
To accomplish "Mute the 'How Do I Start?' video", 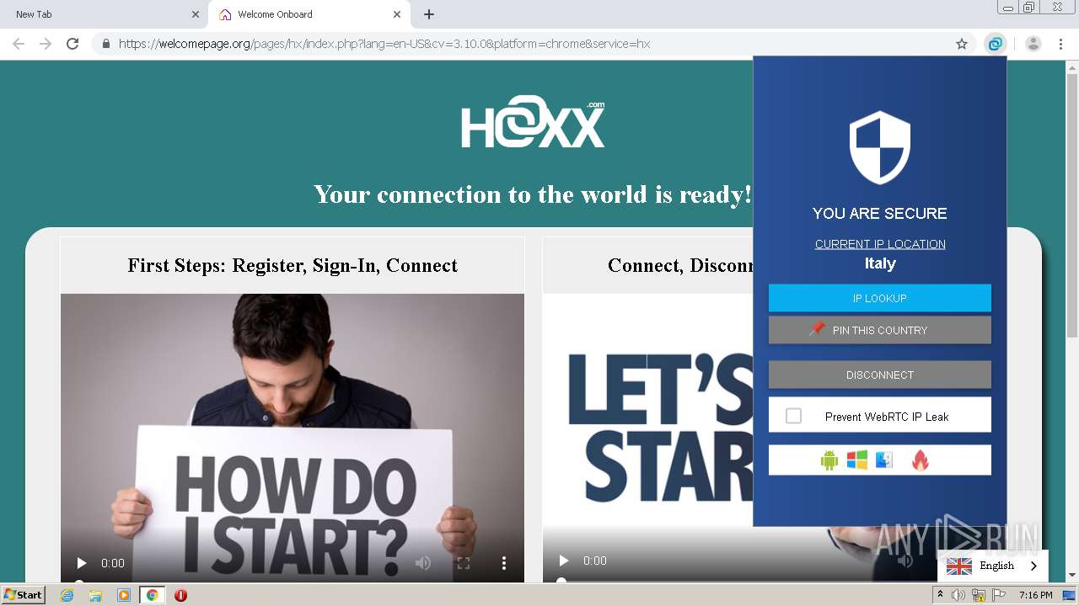I will [x=423, y=563].
